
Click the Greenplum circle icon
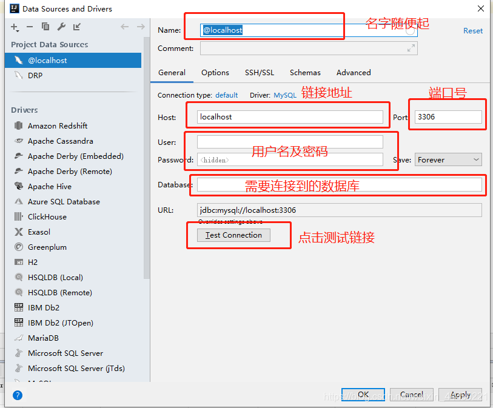[x=19, y=247]
